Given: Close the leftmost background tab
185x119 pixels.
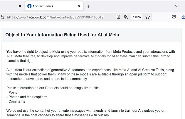Looking at the screenshot, I should point(20,6).
